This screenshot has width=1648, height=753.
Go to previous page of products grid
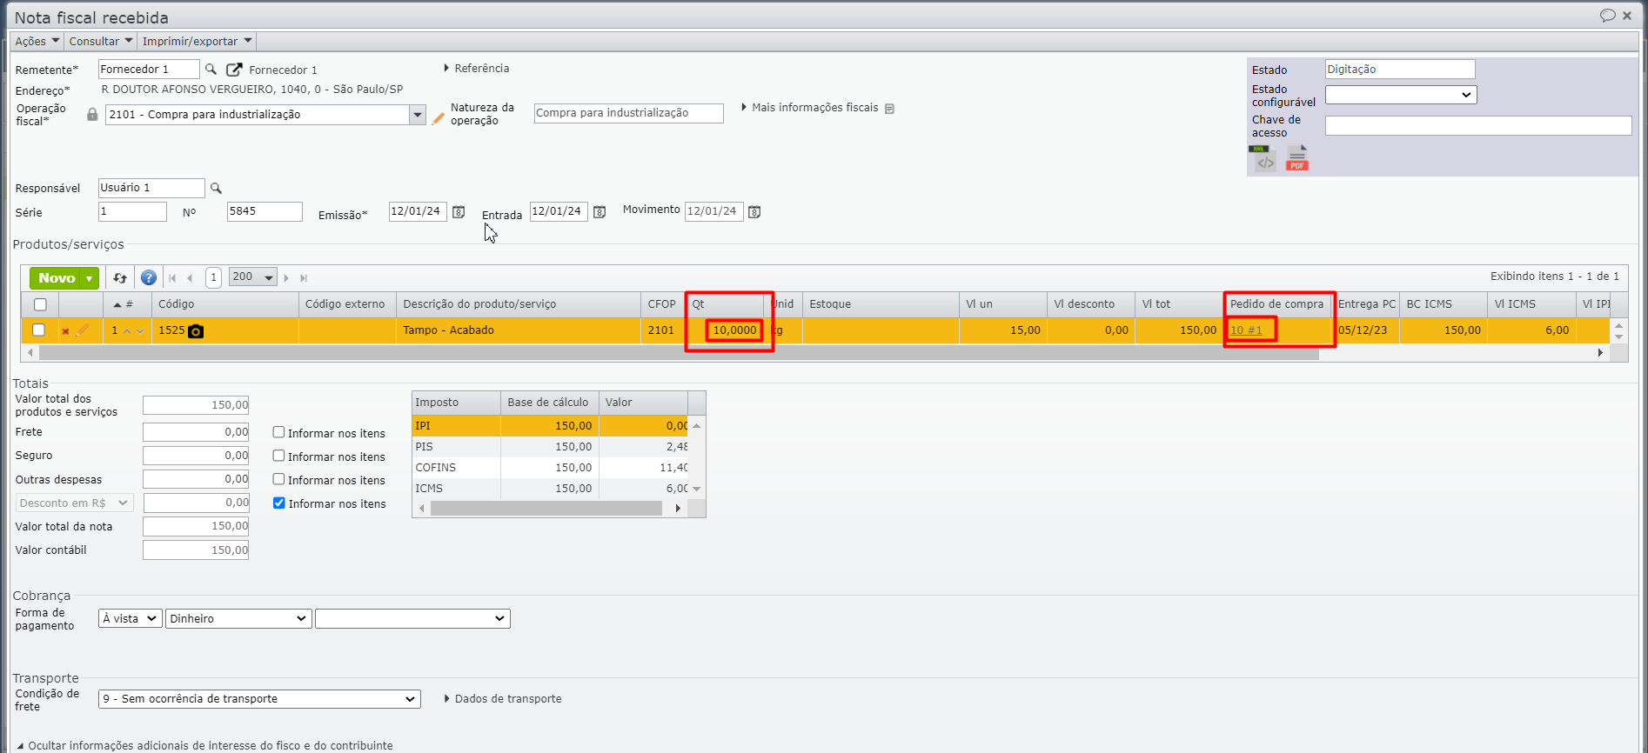190,278
